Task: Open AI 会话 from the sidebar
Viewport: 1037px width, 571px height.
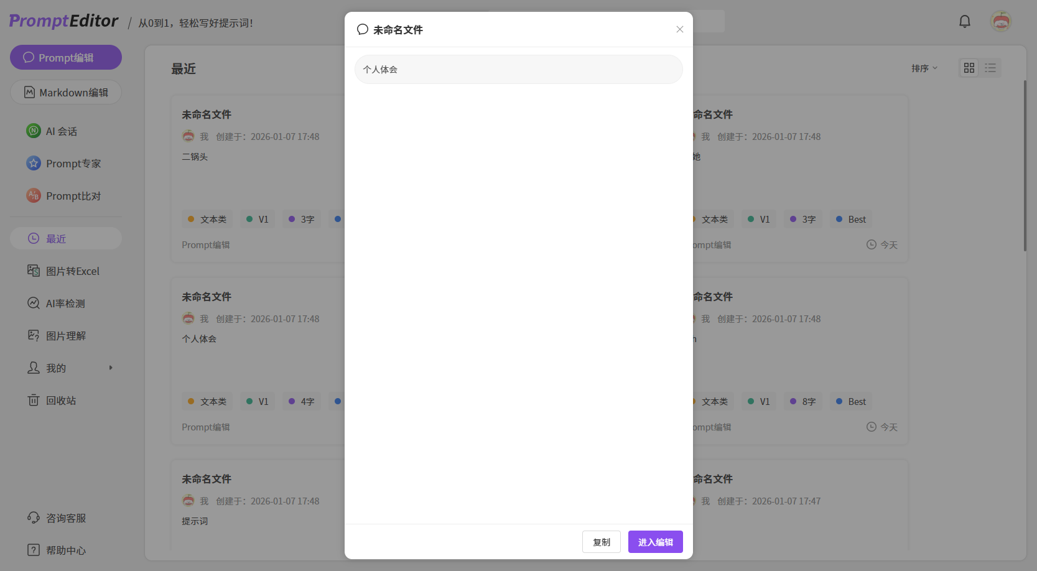Action: 61,131
